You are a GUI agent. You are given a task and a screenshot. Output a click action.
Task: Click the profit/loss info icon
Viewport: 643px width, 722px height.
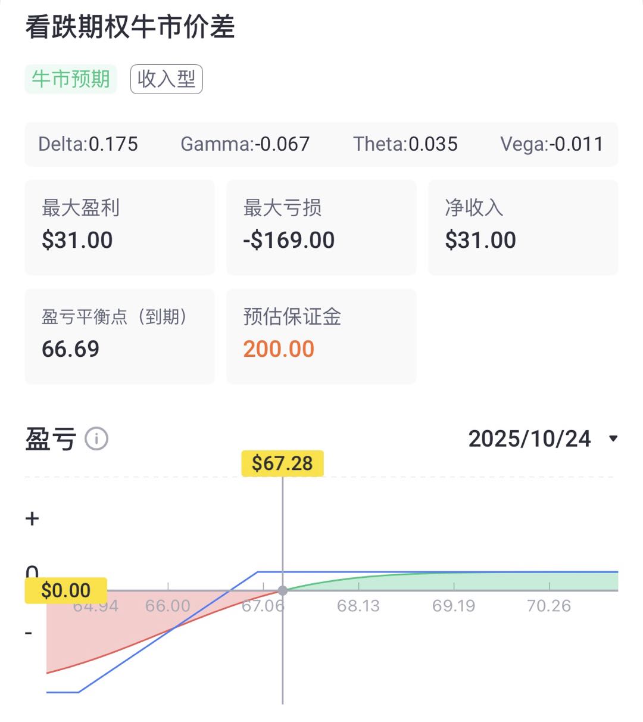tap(96, 439)
